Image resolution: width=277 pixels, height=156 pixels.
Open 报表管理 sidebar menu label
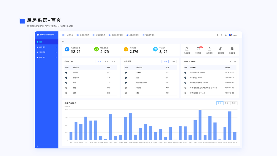[x=42, y=57]
